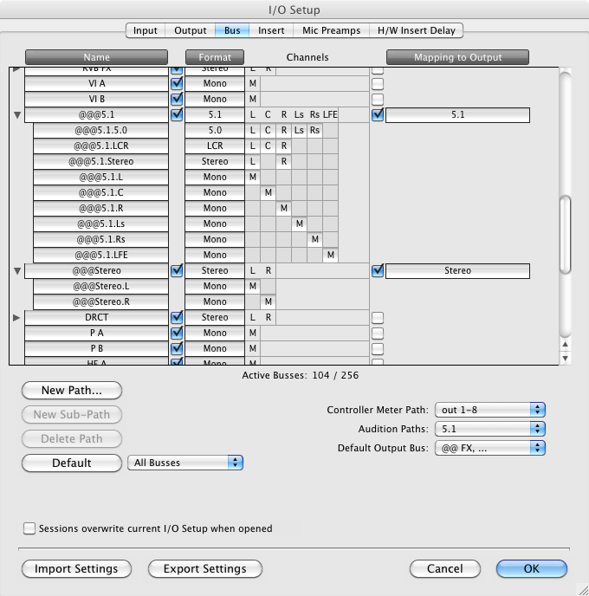Open the Controller Meter Path dropdown
This screenshot has height=596, width=589.
490,410
